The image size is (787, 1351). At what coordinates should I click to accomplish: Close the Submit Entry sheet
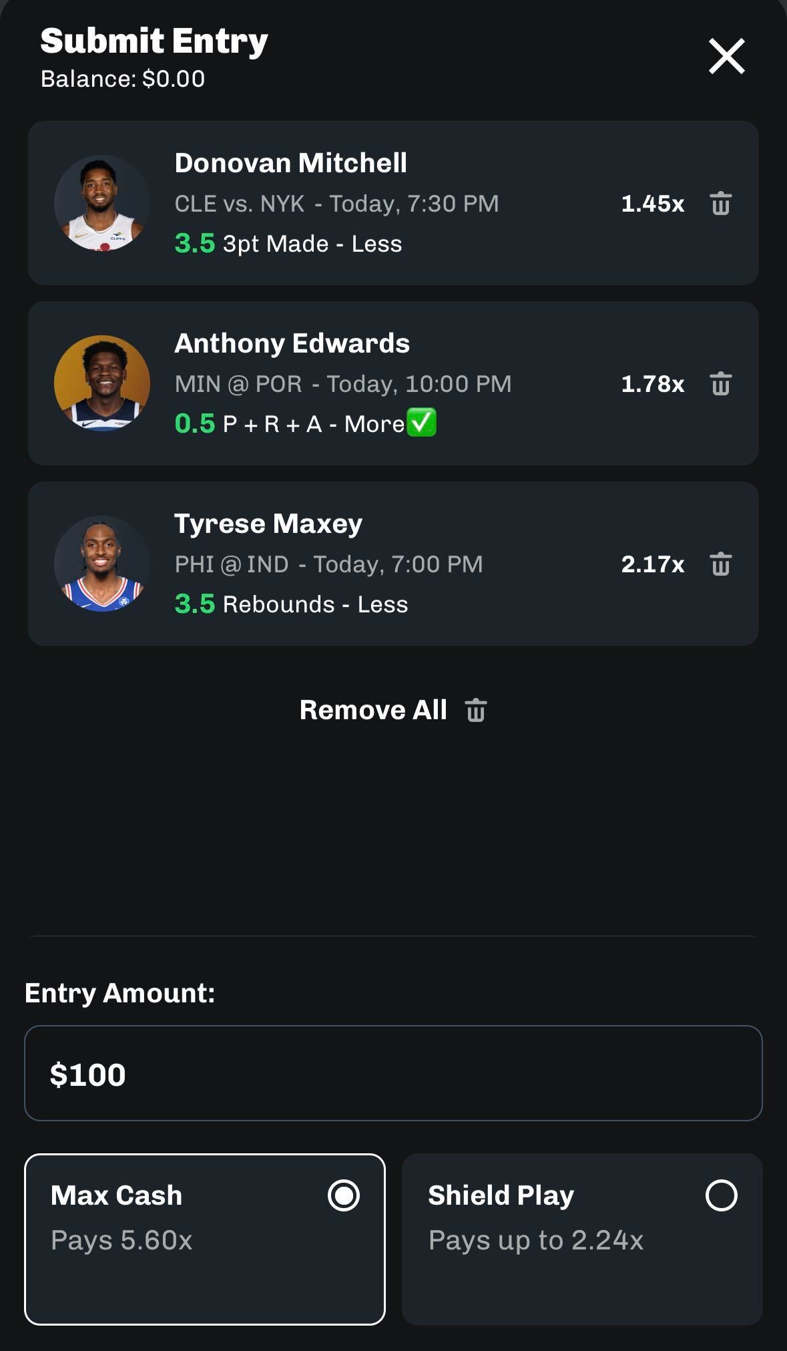[x=726, y=56]
